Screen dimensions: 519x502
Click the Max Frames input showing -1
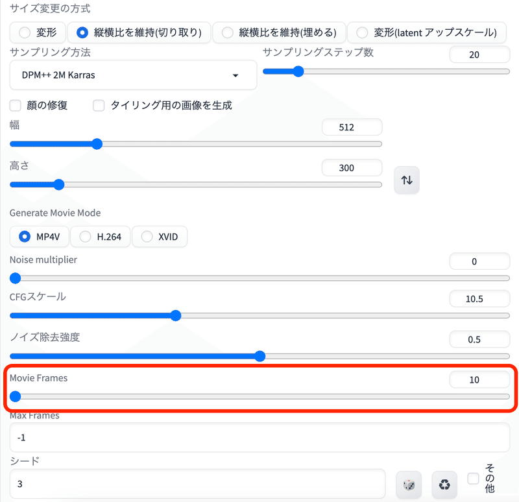coord(259,438)
